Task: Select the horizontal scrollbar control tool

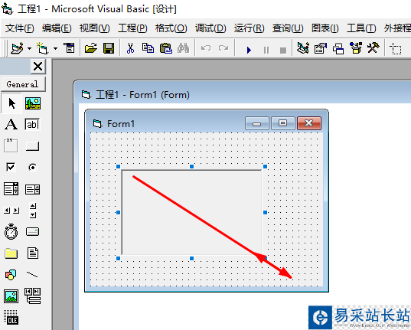Action: click(x=11, y=211)
